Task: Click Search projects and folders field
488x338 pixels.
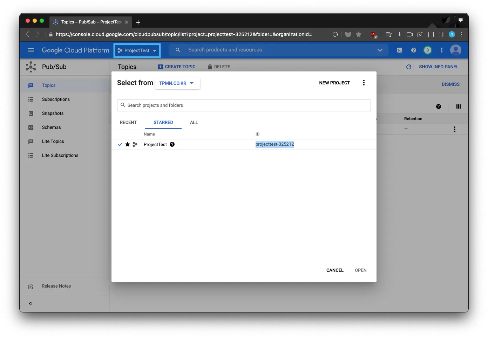Action: tap(244, 105)
